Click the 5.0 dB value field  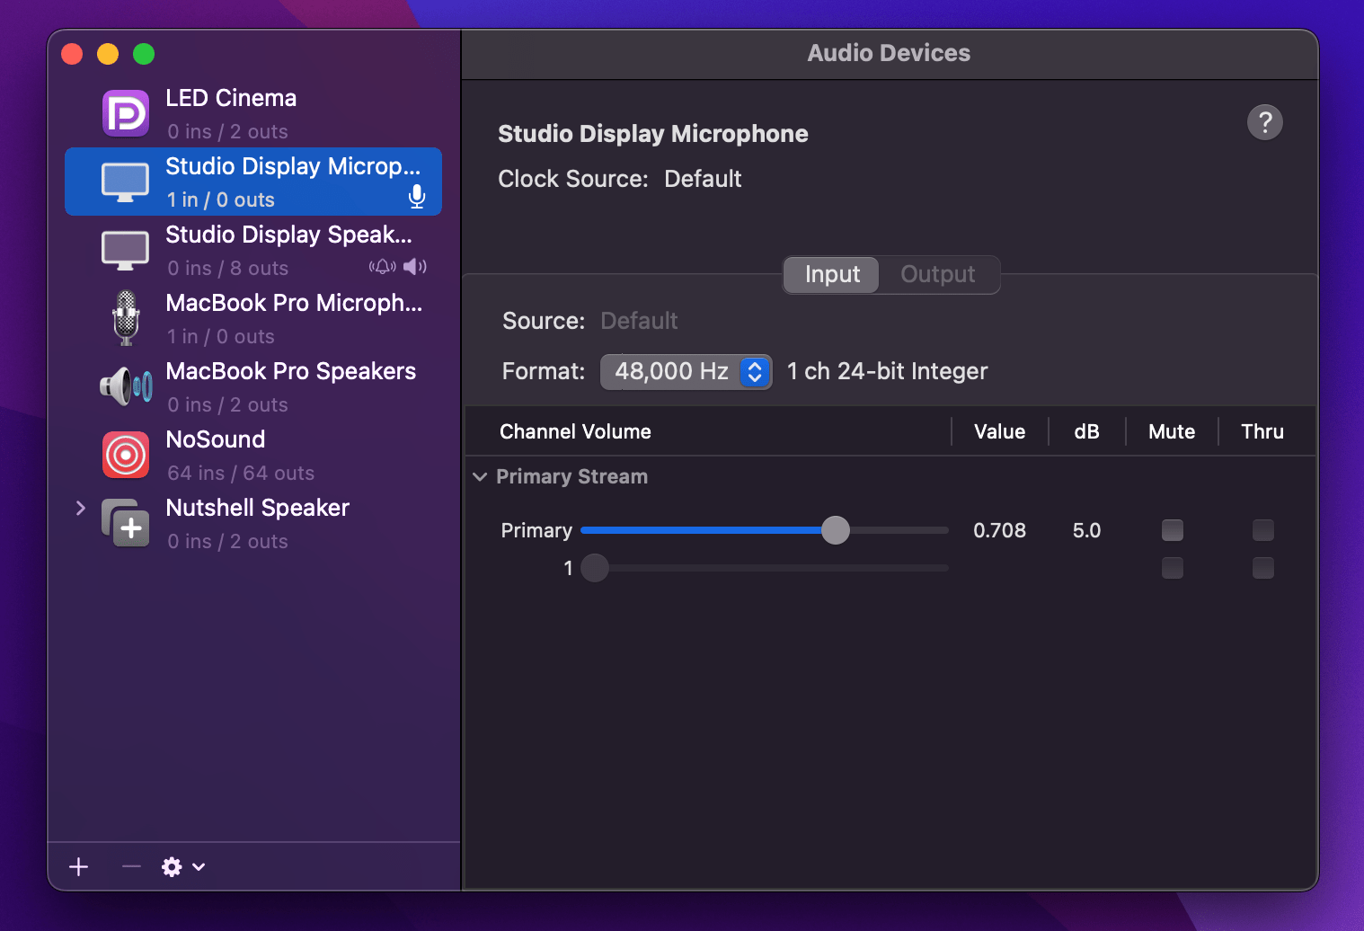click(1086, 530)
